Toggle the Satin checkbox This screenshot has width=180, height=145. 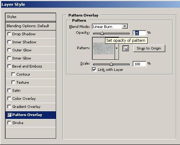click(x=9, y=90)
